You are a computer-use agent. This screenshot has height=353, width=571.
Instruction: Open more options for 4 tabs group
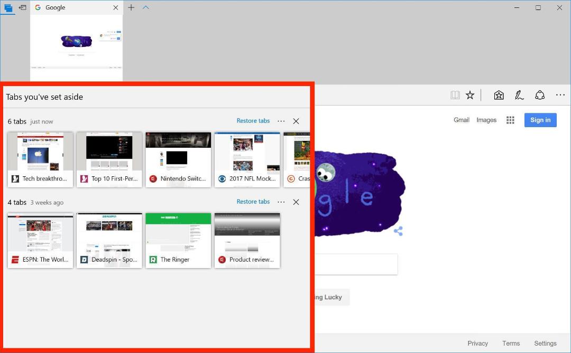click(281, 202)
